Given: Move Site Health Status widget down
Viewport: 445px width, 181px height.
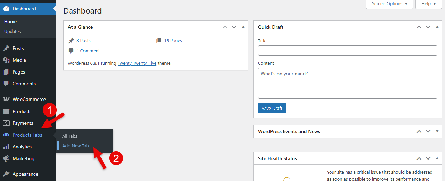Looking at the screenshot, I should [428, 158].
